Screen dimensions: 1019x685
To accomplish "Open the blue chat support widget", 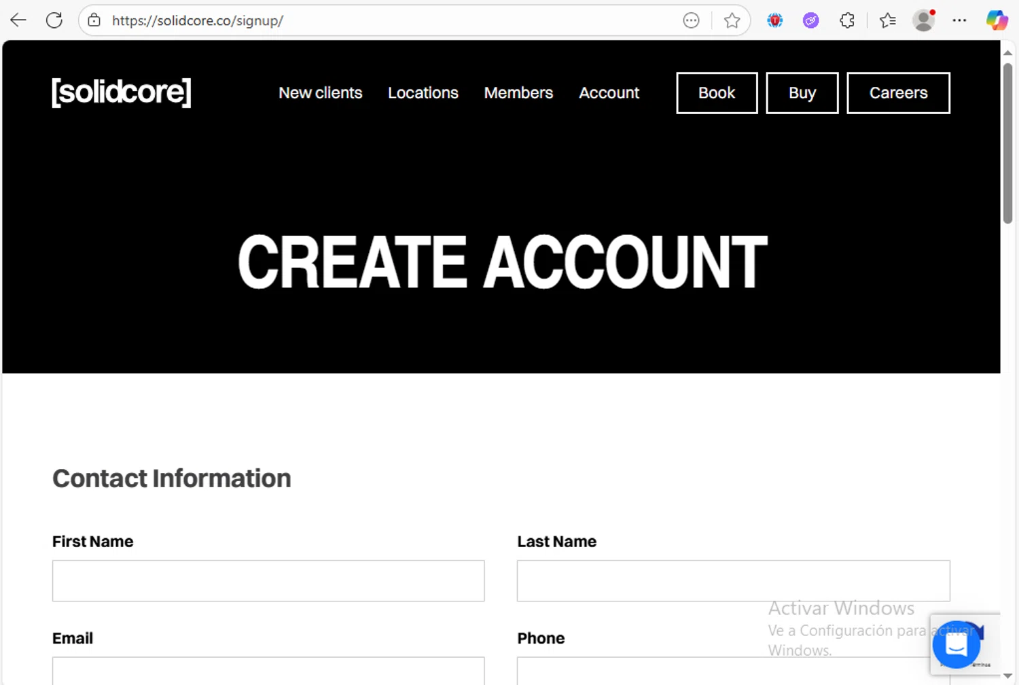I will [956, 644].
